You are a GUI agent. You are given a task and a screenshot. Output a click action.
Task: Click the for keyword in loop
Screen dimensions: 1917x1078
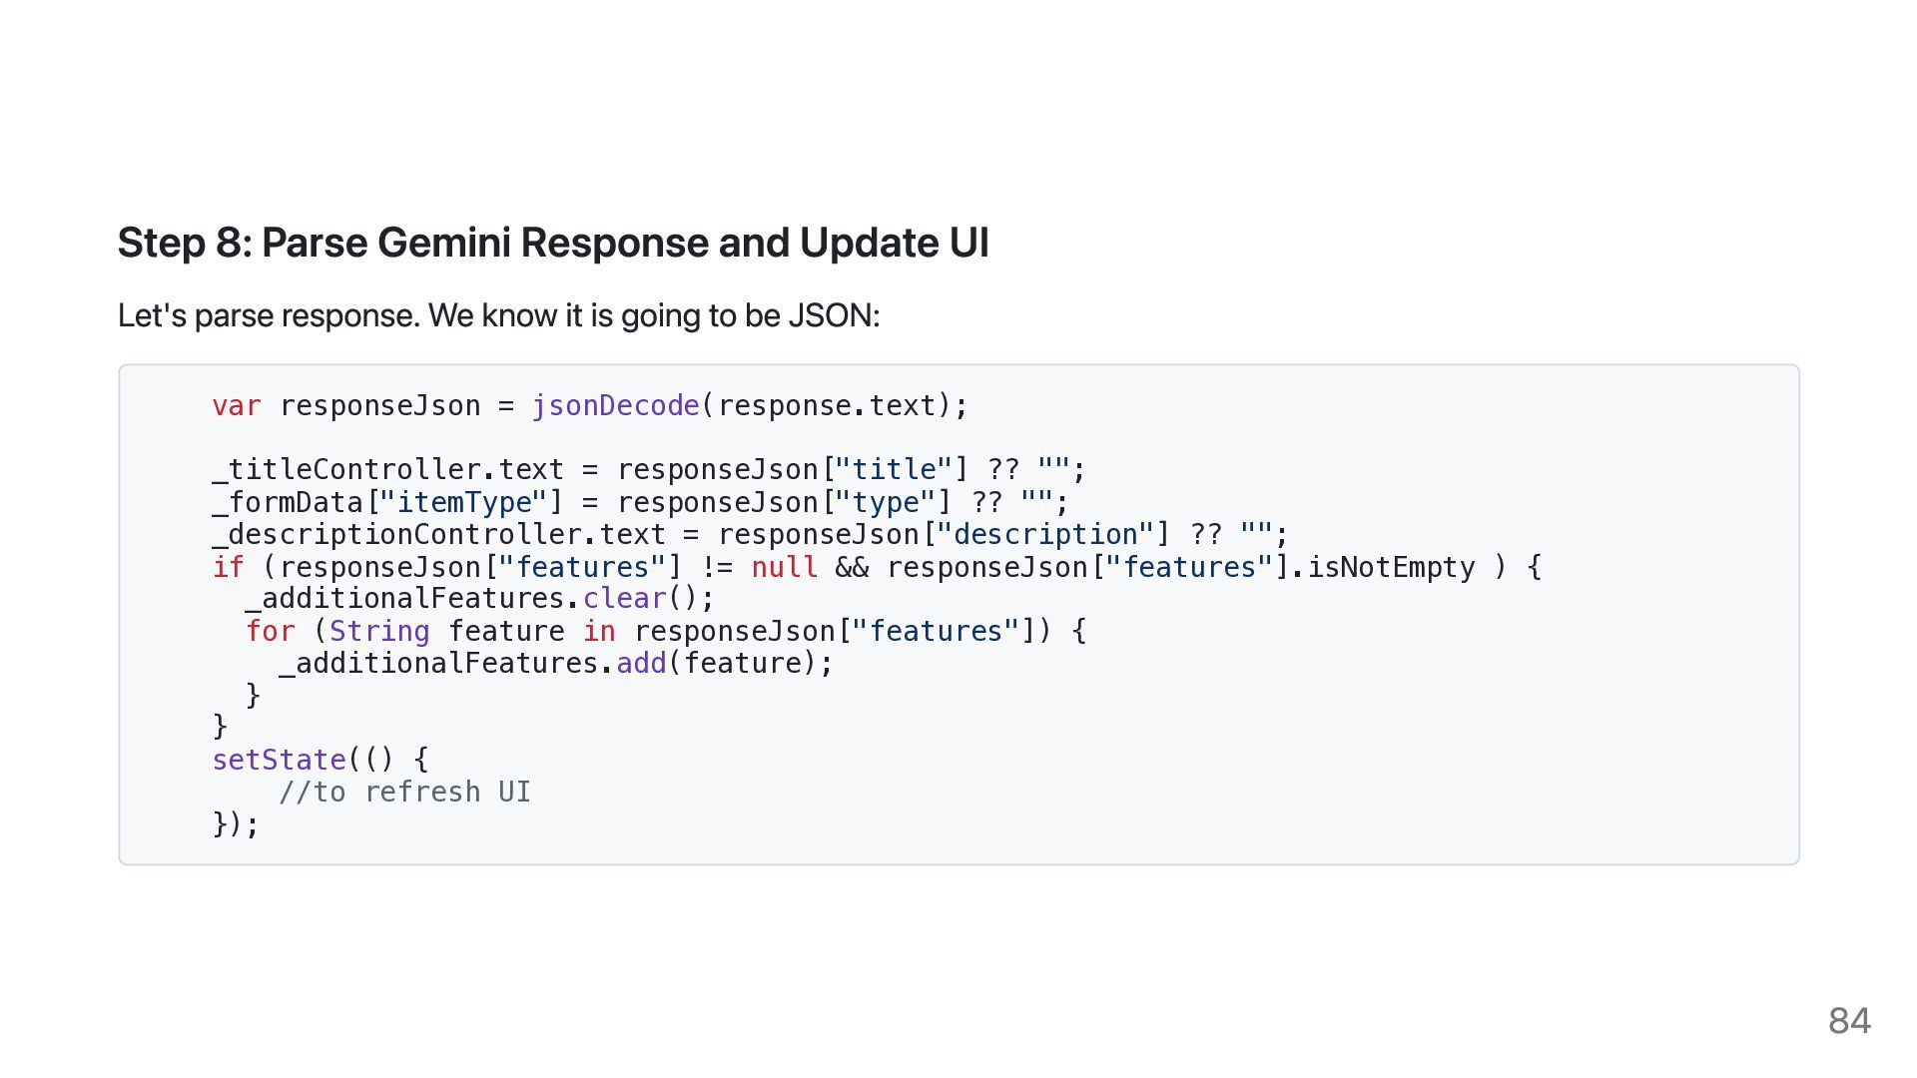271,631
